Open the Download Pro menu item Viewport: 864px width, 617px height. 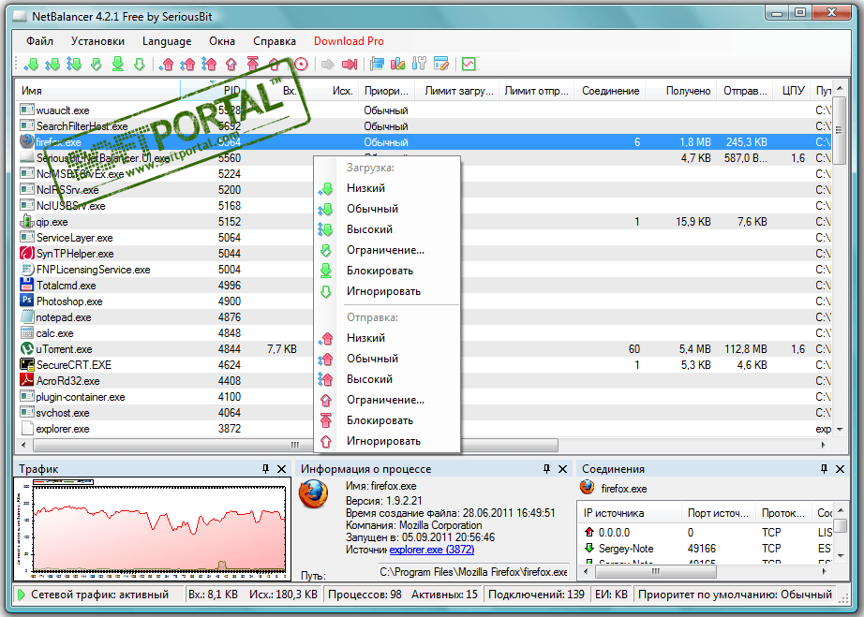[x=349, y=41]
